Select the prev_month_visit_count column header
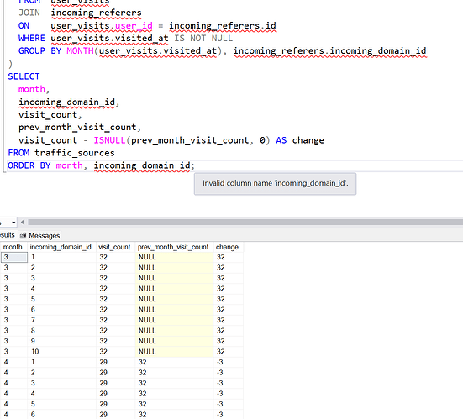This screenshot has width=463, height=419. tap(174, 247)
